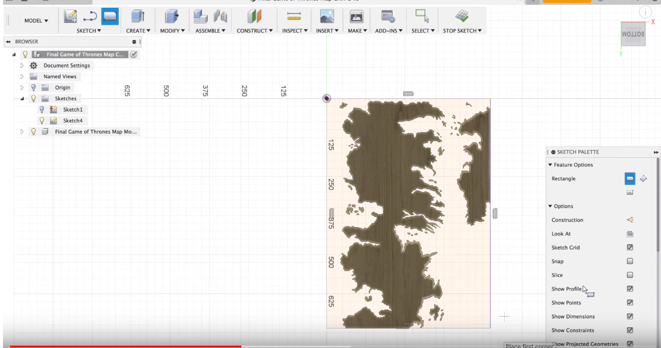Choose the 3-point rectangle diamond icon
This screenshot has width=661, height=348.
click(x=643, y=178)
